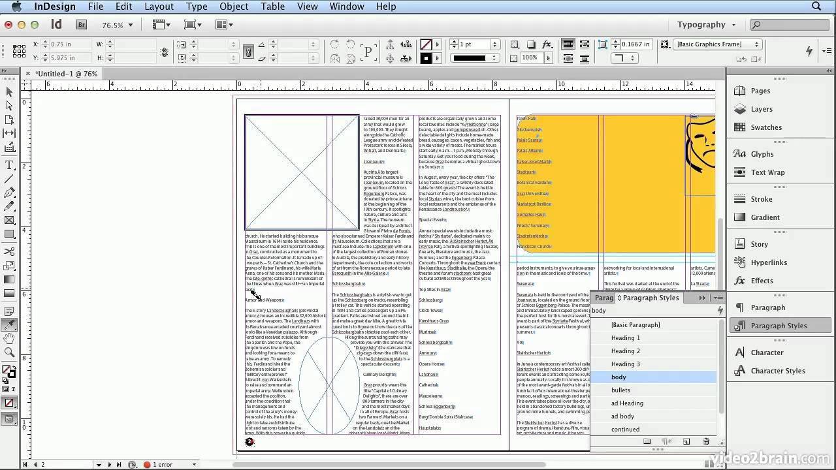
Task: Open the Typography workspace switcher
Action: click(707, 25)
